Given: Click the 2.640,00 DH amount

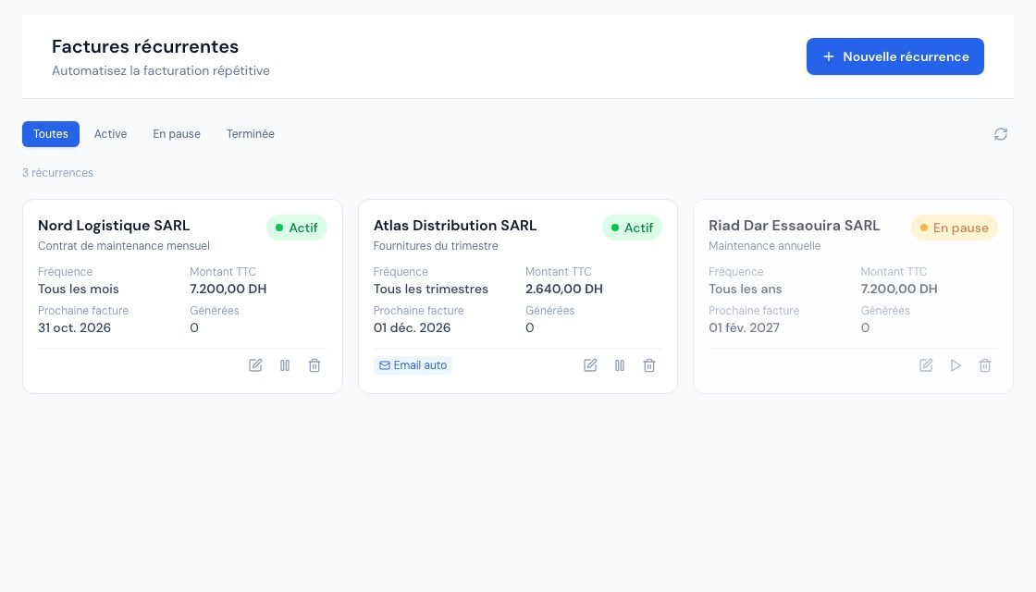Looking at the screenshot, I should coord(564,289).
